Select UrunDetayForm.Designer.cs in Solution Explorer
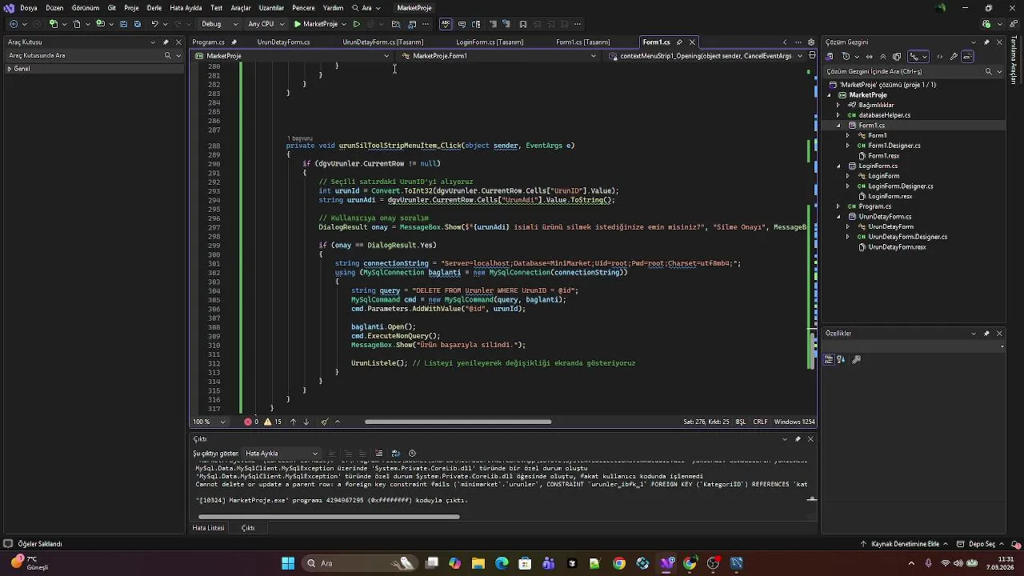 click(907, 237)
